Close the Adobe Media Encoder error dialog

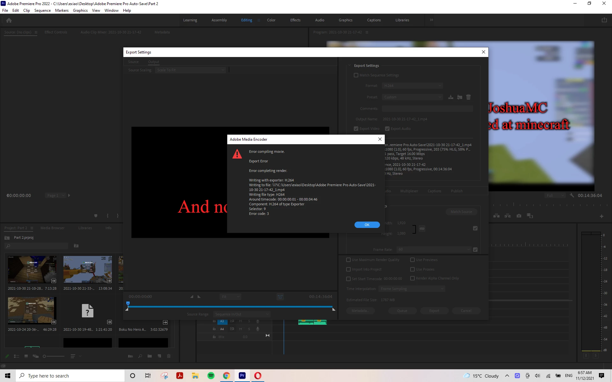(x=380, y=139)
